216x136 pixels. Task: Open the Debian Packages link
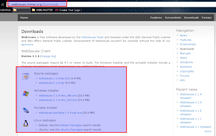pyautogui.click(x=71, y=125)
